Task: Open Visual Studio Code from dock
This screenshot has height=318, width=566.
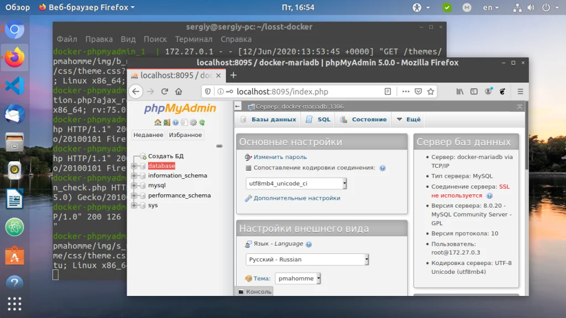Action: coord(14,86)
